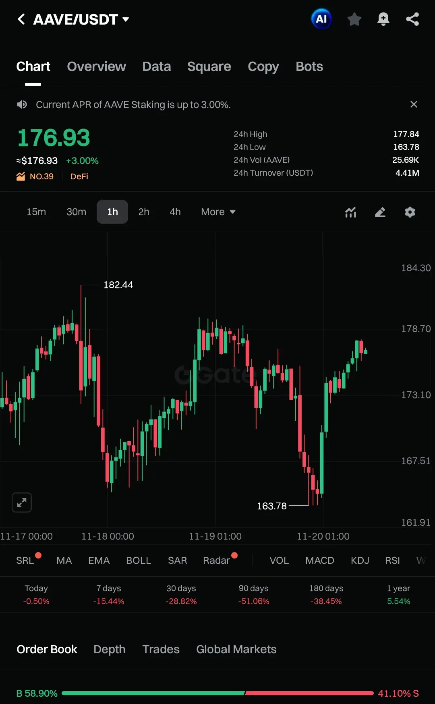The width and height of the screenshot is (435, 704).
Task: Tap the 30 days -28.82% performance
Action: [181, 595]
